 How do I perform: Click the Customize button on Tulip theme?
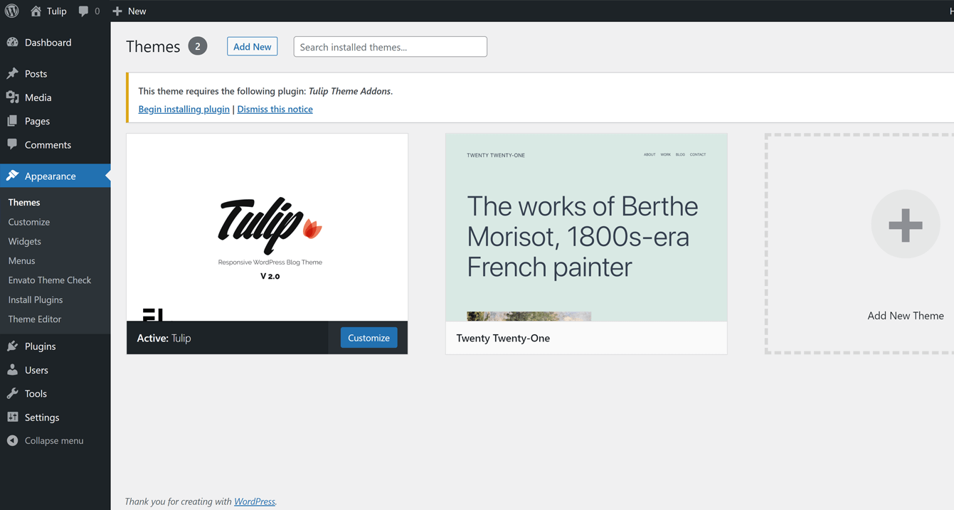[x=369, y=338]
